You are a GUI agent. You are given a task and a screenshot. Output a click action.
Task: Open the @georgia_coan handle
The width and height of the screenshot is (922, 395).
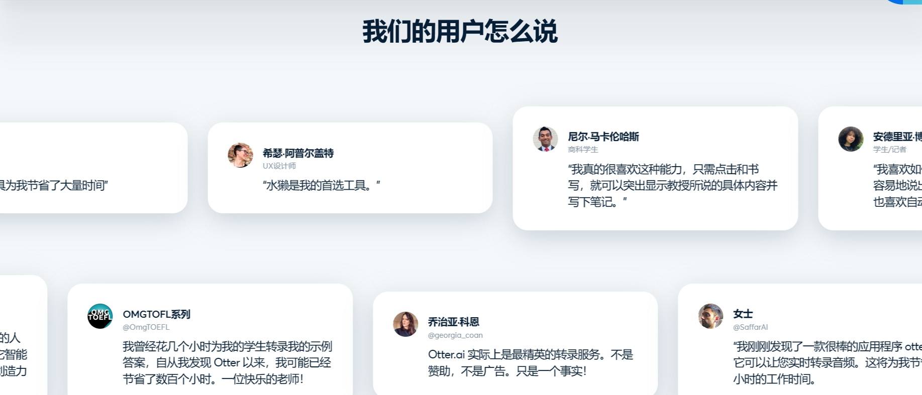[455, 335]
